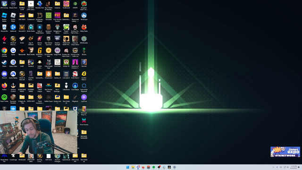Click the webcam overlay feed

(x=39, y=132)
